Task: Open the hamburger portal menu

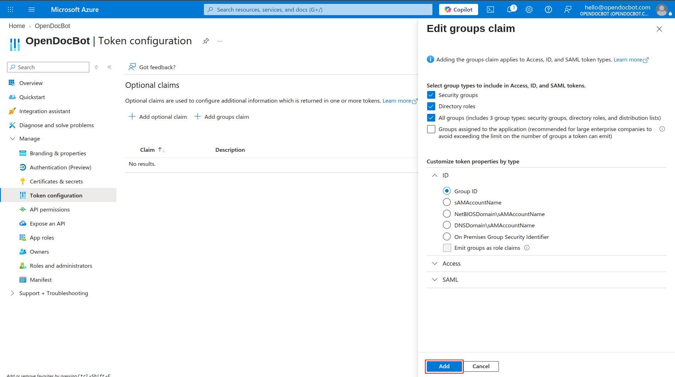Action: 32,9
